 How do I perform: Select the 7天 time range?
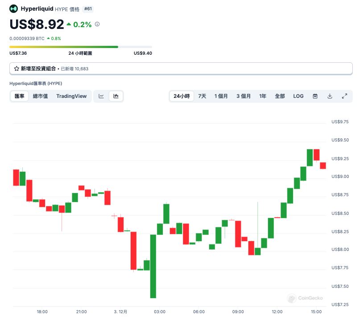tap(202, 96)
